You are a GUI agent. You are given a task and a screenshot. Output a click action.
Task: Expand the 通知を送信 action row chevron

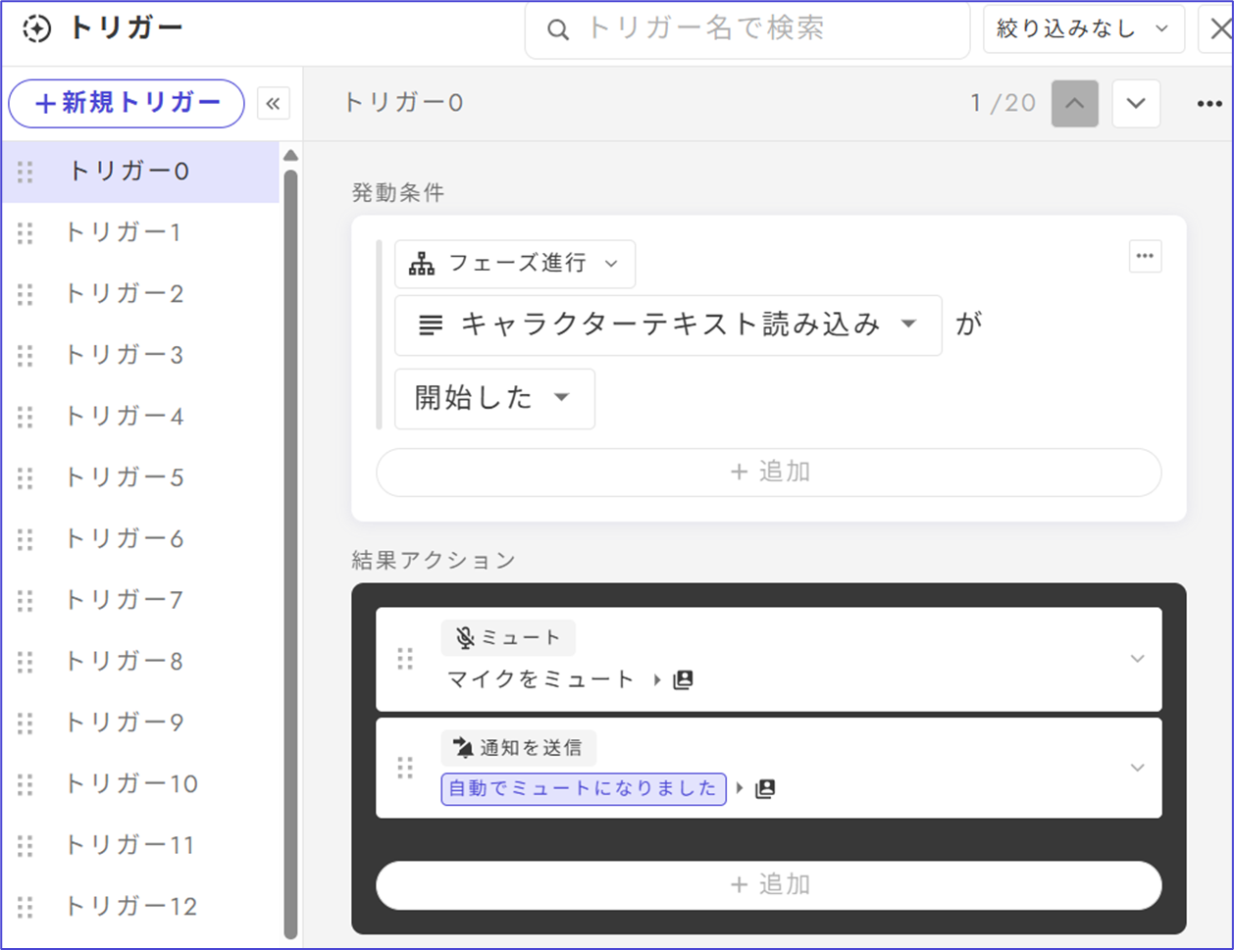1137,768
